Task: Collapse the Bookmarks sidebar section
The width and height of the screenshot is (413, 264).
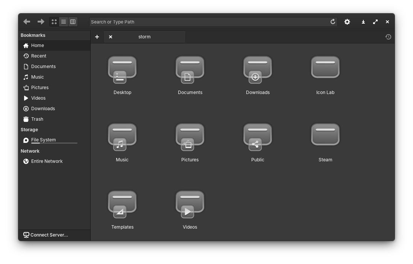Action: [33, 35]
